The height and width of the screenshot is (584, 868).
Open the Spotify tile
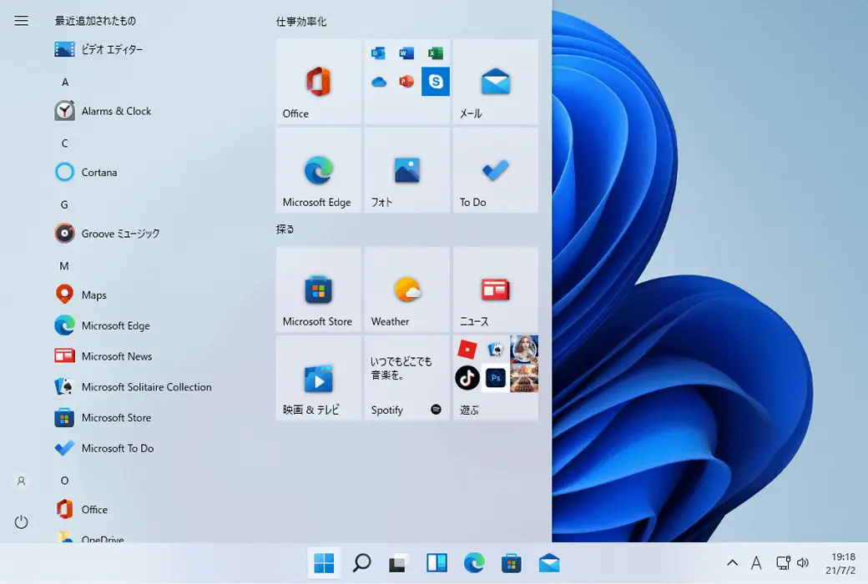407,378
